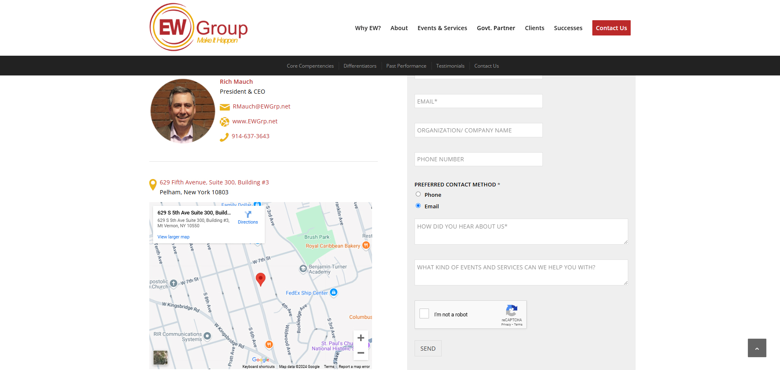This screenshot has width=780, height=370.
Task: Click the red map marker pin
Action: (260, 279)
